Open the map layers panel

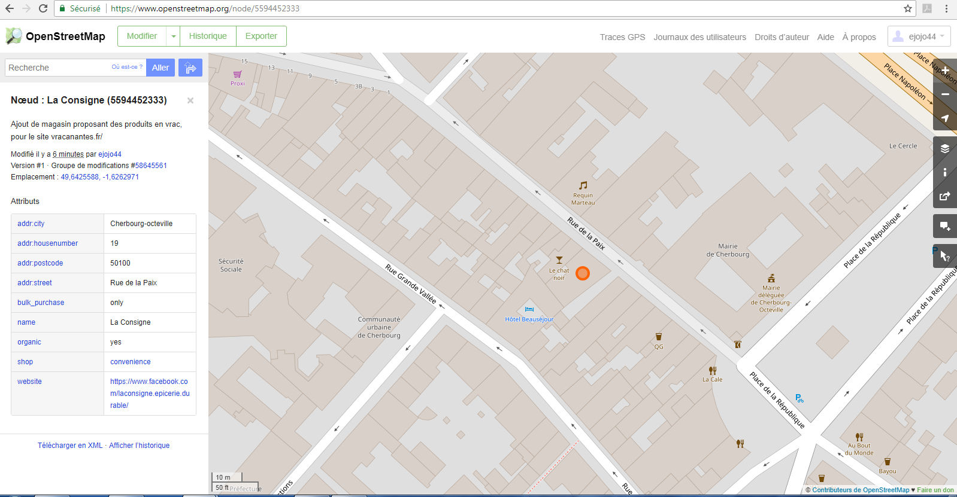(945, 148)
